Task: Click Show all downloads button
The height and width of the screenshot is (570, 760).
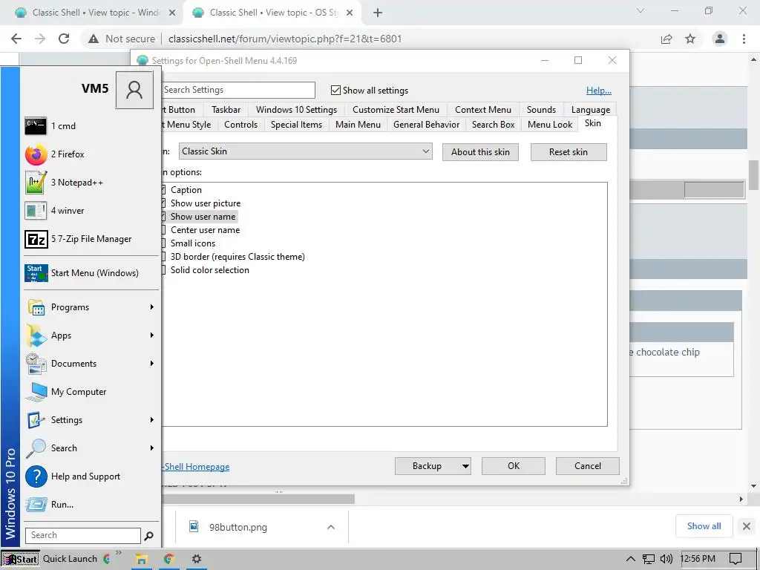Action: tap(704, 526)
